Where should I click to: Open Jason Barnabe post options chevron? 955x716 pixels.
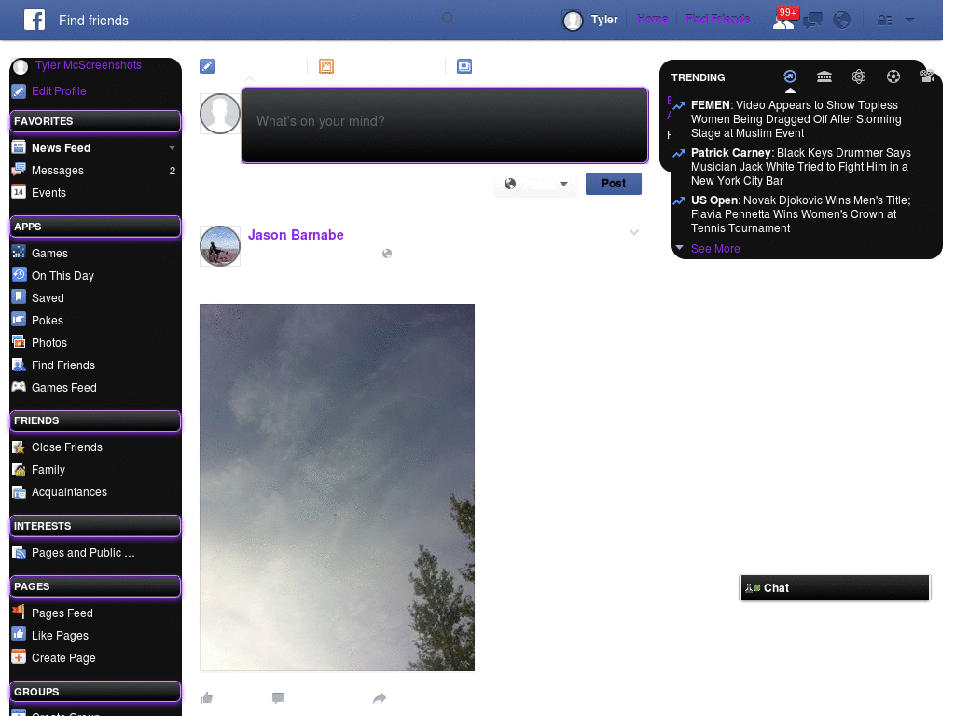634,232
